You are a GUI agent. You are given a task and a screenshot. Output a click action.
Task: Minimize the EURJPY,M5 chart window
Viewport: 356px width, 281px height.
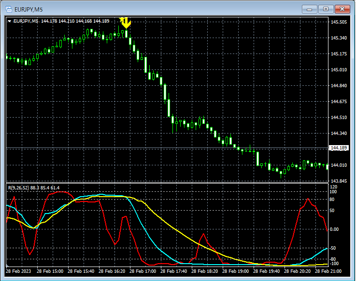[x=309, y=9]
